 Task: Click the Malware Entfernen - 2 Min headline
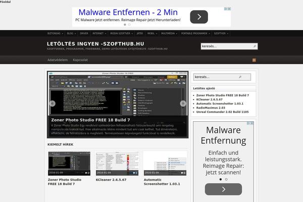tap(128, 12)
